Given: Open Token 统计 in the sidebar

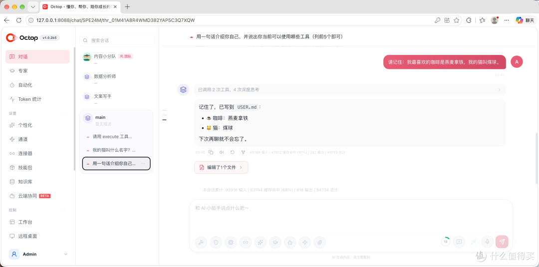Looking at the screenshot, I should click(37, 99).
